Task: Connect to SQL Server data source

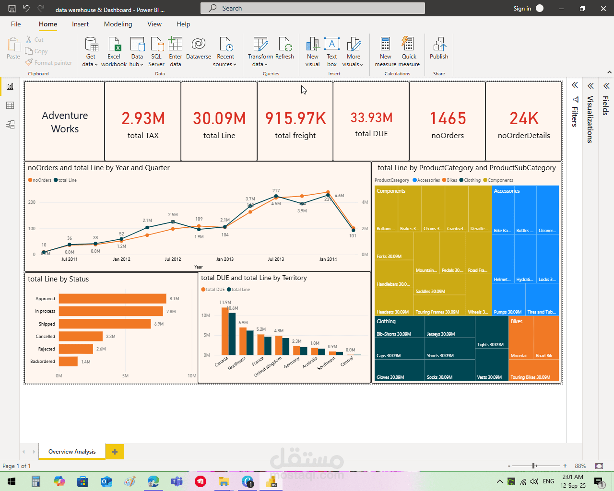Action: 156,52
